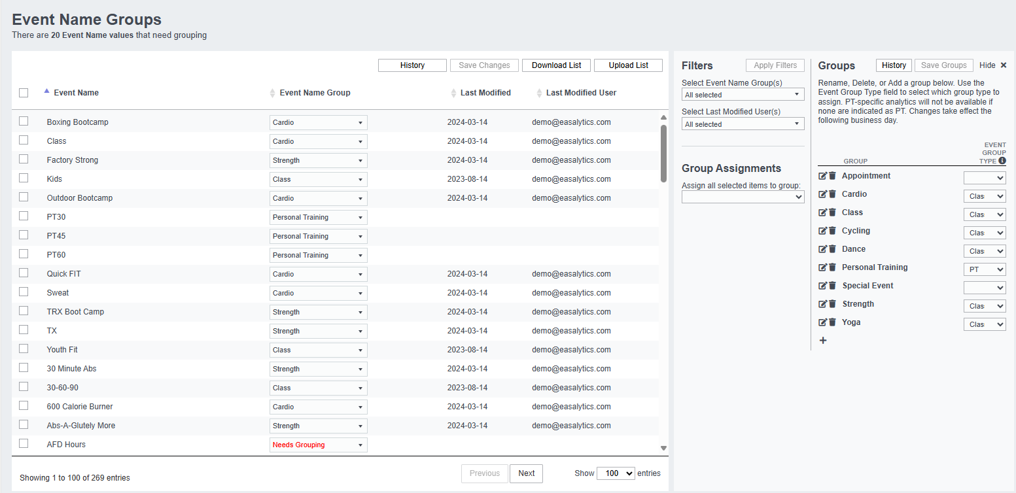
Task: Toggle the select-all checkbox in the table header
Action: [x=24, y=92]
